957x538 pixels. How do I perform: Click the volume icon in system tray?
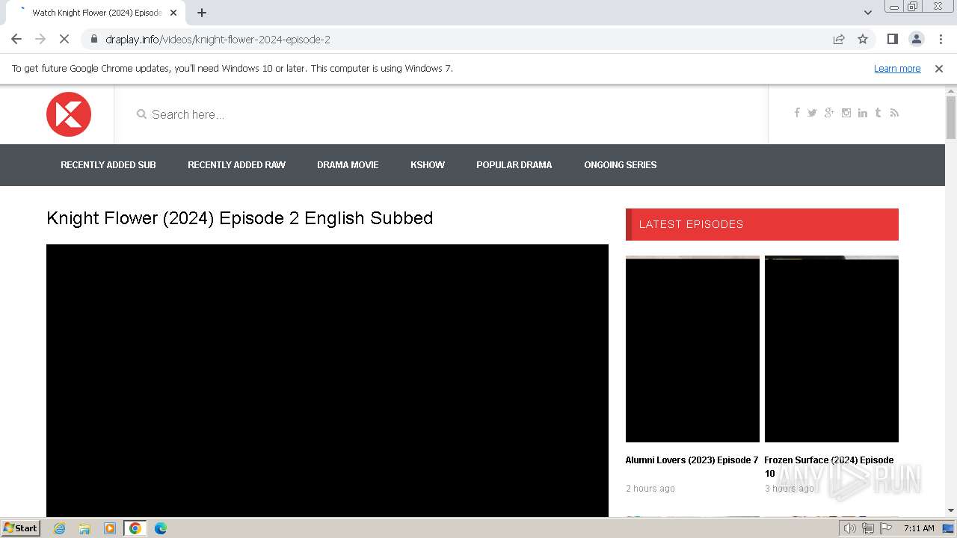point(850,528)
